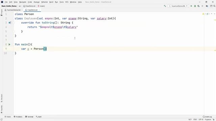Click variable p on line 9
This screenshot has height=121, width=216.
coord(28,49)
